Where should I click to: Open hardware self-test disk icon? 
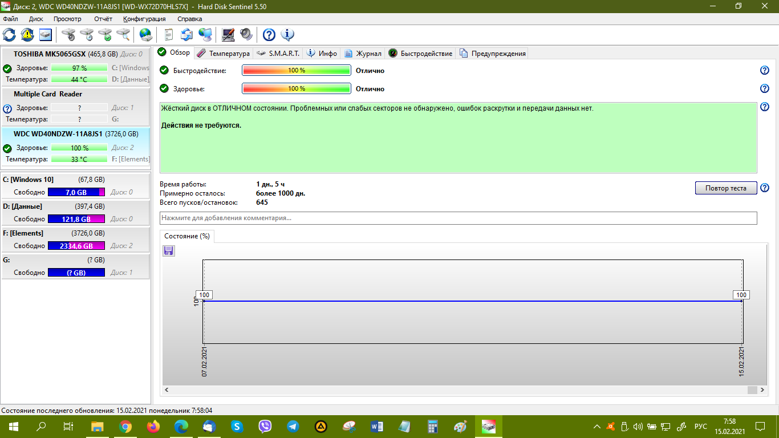point(68,35)
